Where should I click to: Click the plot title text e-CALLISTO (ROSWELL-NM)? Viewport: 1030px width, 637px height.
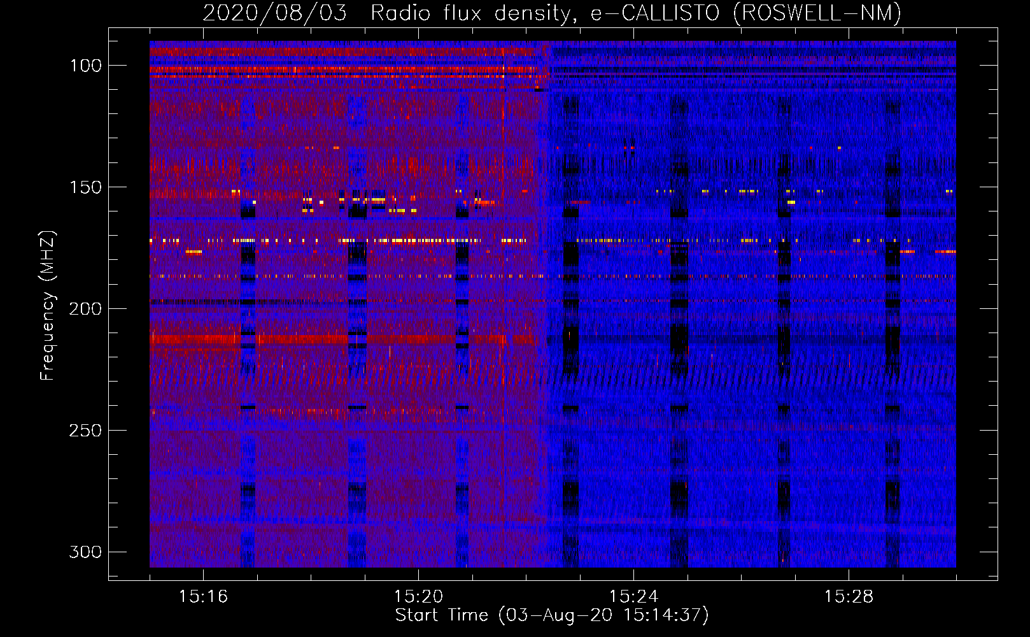745,13
